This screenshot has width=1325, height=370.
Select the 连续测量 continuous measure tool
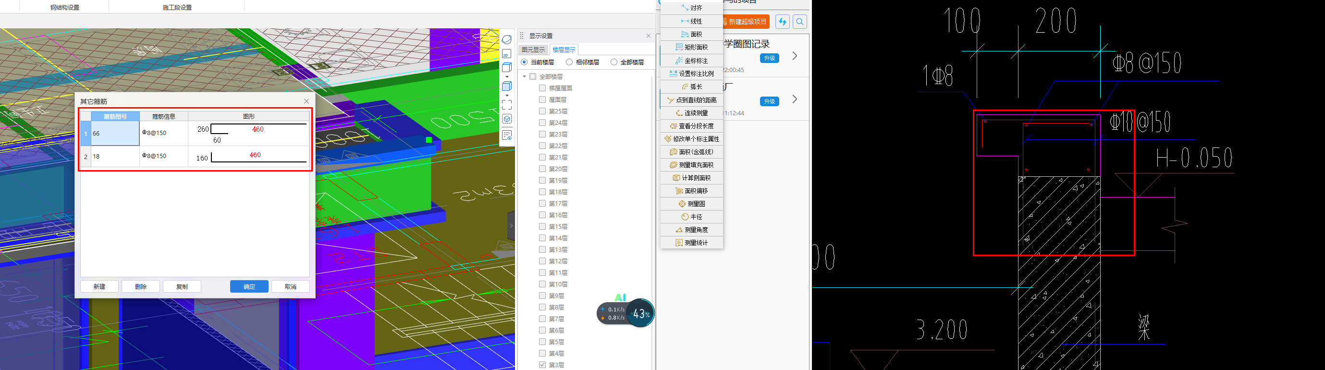pyautogui.click(x=692, y=113)
